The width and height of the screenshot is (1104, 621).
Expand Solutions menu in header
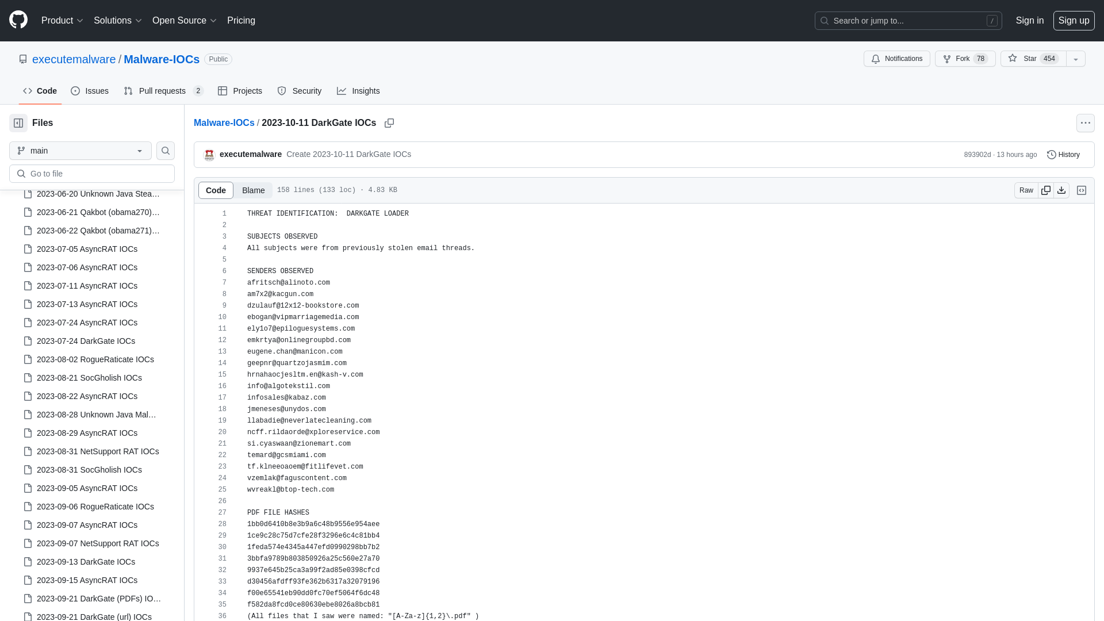click(x=117, y=21)
